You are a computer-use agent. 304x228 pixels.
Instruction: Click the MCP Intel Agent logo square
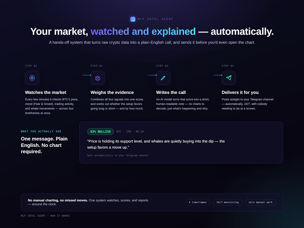[x=133, y=19]
